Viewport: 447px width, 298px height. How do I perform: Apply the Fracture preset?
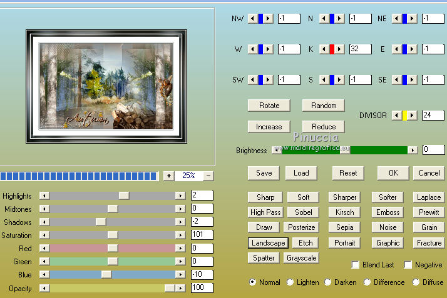click(429, 243)
